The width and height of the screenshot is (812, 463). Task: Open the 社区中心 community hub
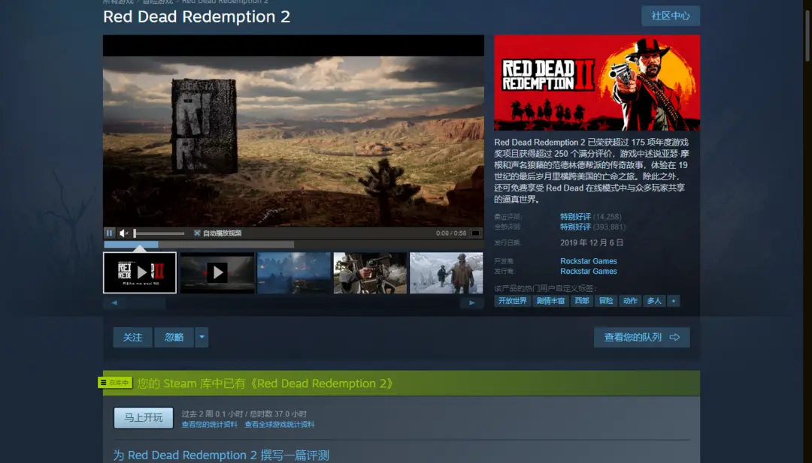click(x=671, y=16)
